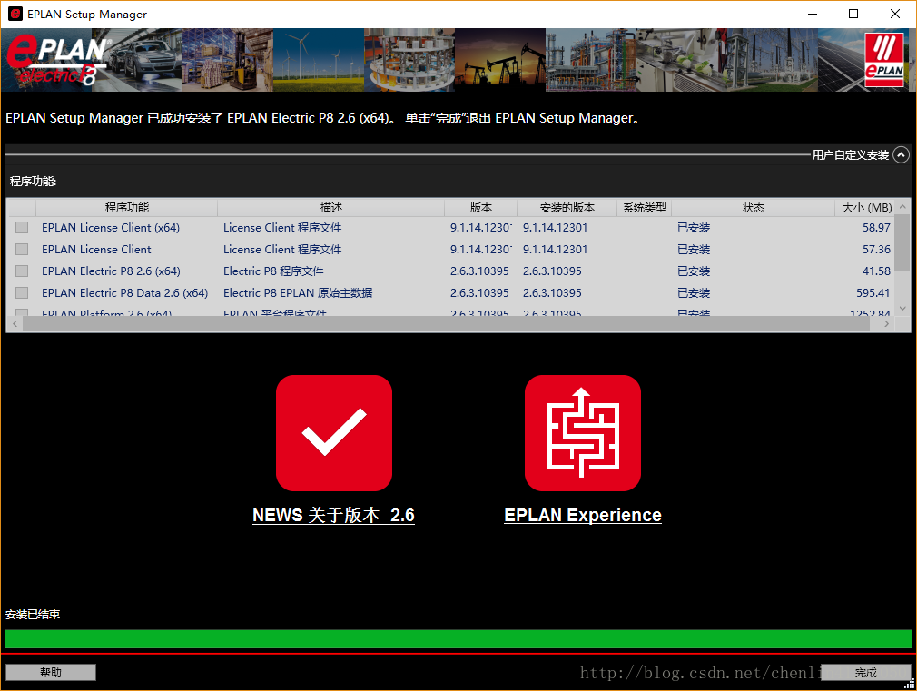The width and height of the screenshot is (917, 691).
Task: Click the EPLAN Electric P8 logo in banner
Action: pyautogui.click(x=56, y=61)
